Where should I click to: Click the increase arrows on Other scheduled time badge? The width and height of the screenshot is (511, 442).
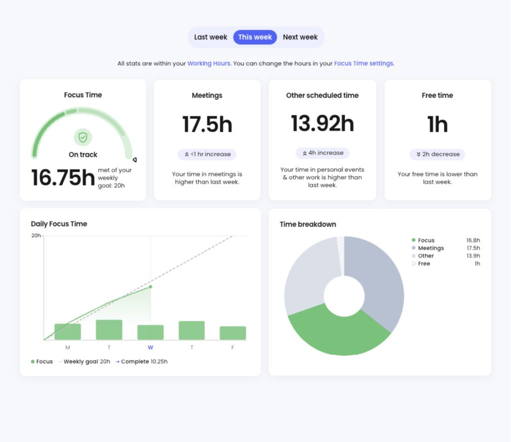(305, 153)
